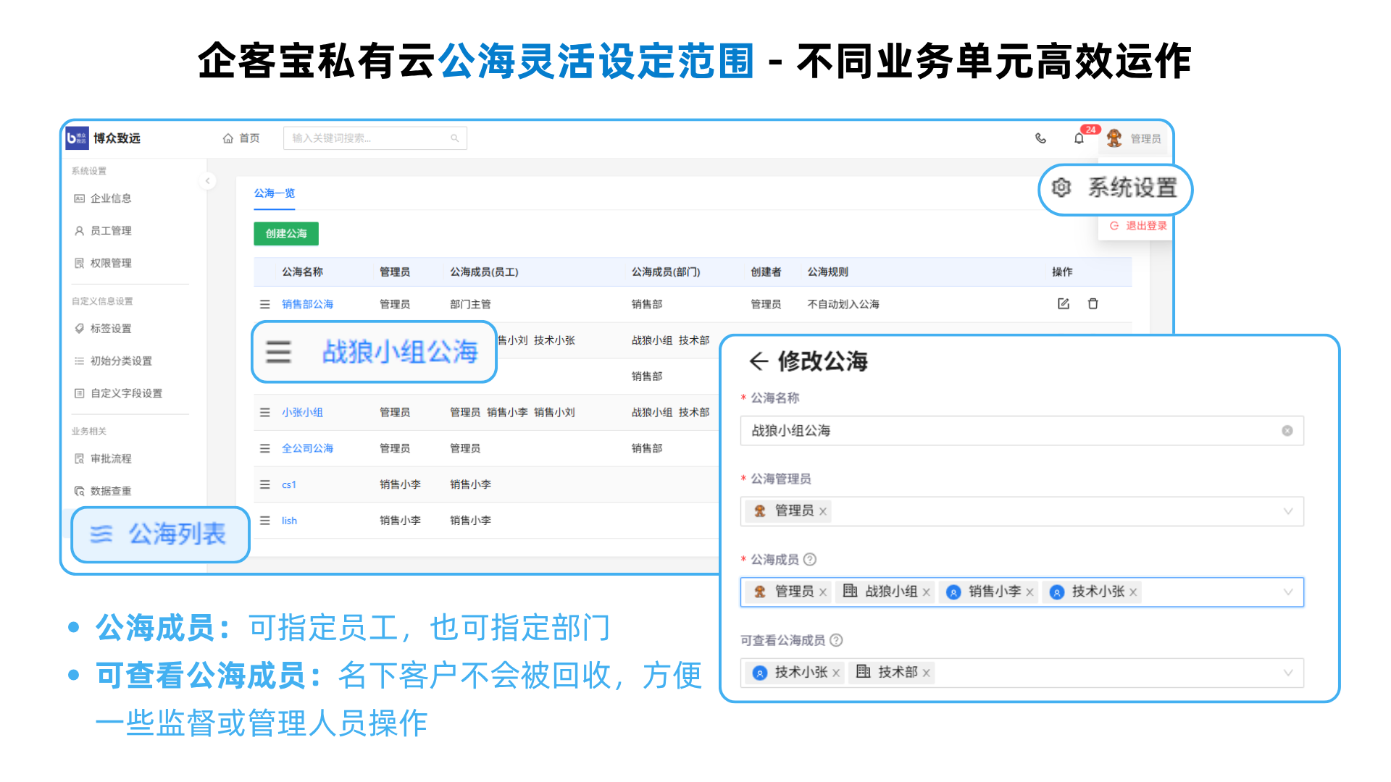Screen dimensions: 1391x782
Task: Remove 技术部 tag from 可查看公海成员
Action: tap(926, 673)
